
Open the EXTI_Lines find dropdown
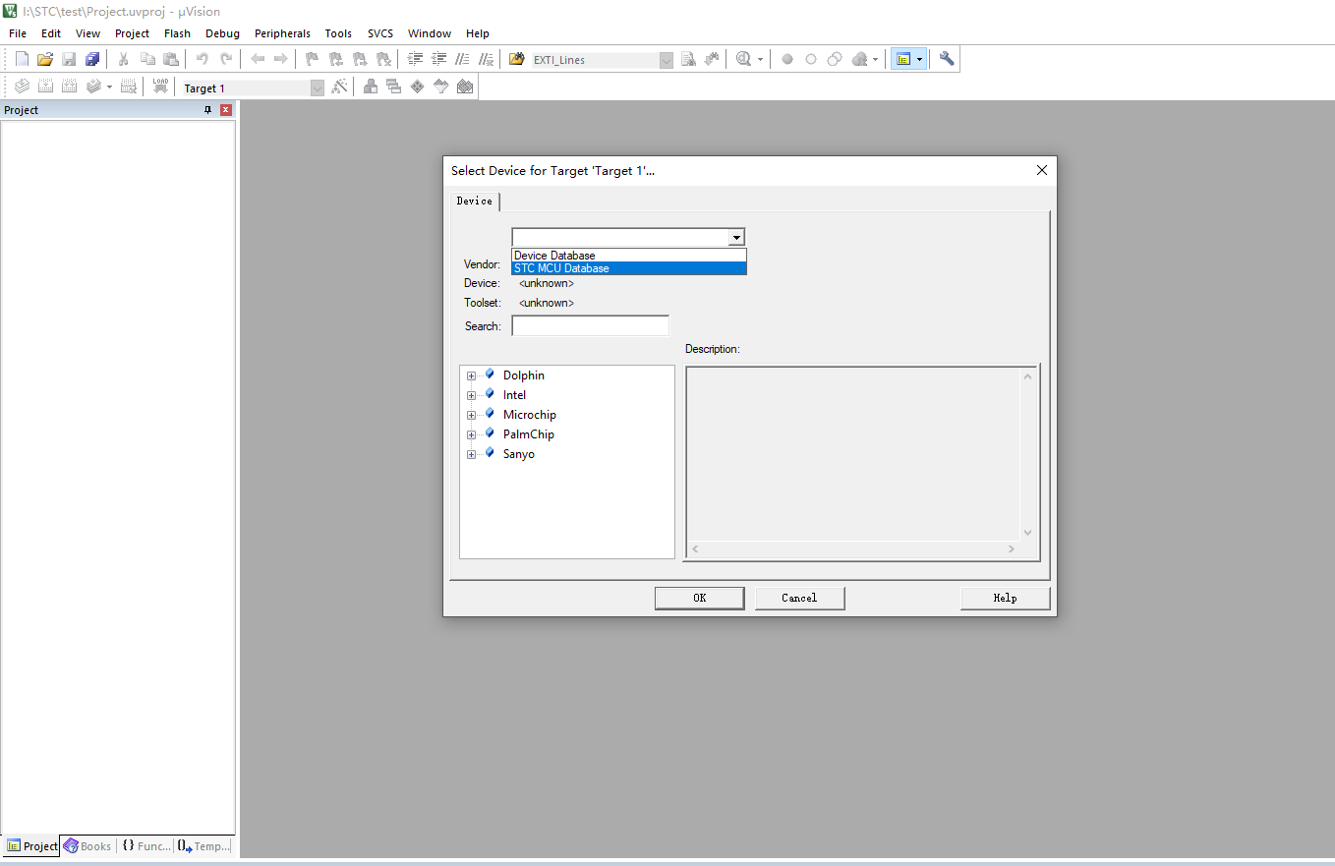pos(666,60)
